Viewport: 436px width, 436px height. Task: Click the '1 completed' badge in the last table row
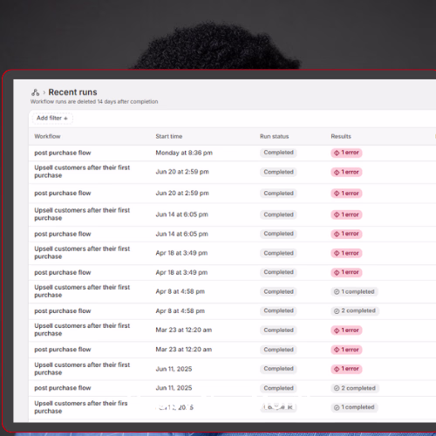click(x=354, y=407)
